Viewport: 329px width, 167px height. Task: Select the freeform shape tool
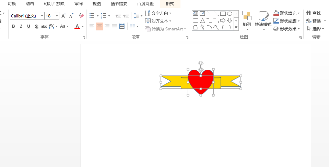pyautogui.click(x=195, y=27)
